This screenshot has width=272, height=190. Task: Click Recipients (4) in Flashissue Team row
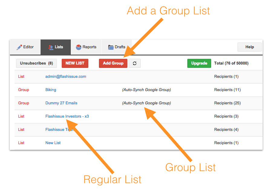click(x=226, y=130)
